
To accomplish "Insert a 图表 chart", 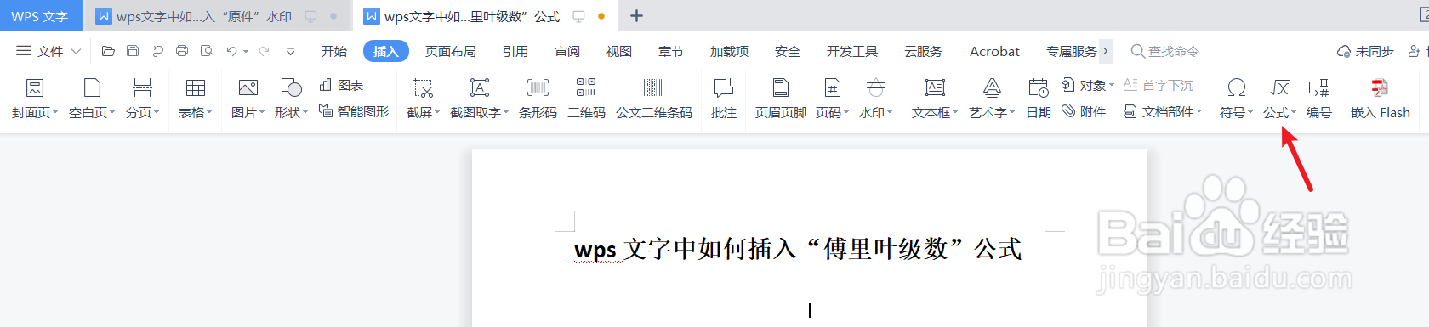I will [x=341, y=85].
